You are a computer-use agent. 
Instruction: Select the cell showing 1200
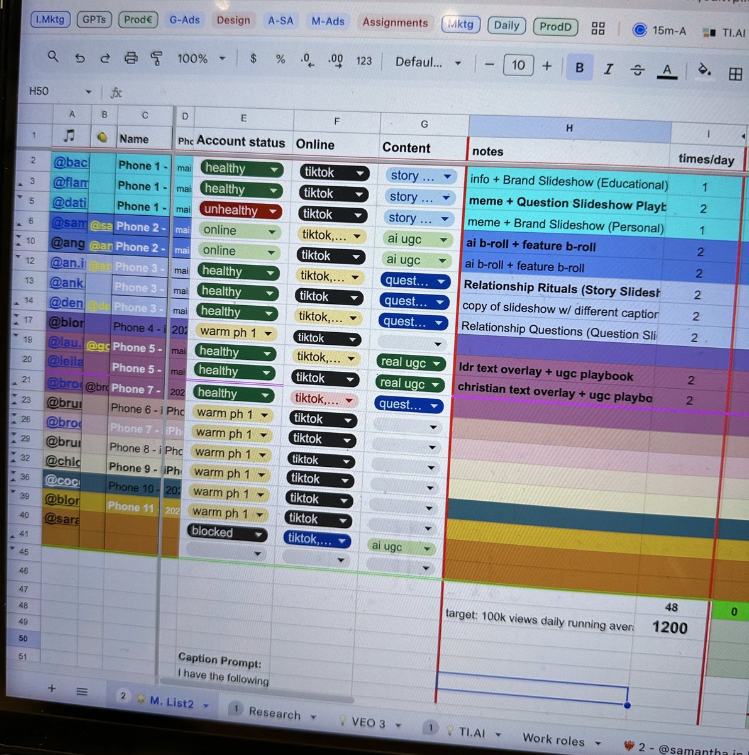670,627
